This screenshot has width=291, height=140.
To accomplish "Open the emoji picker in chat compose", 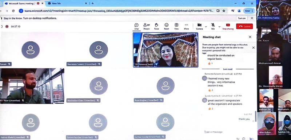I will [x=244, y=139].
